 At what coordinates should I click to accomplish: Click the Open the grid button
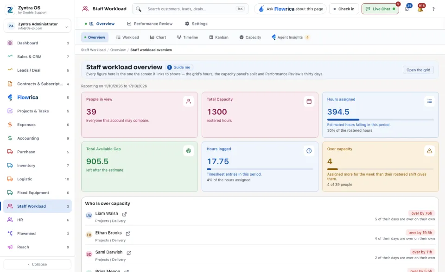(418, 70)
